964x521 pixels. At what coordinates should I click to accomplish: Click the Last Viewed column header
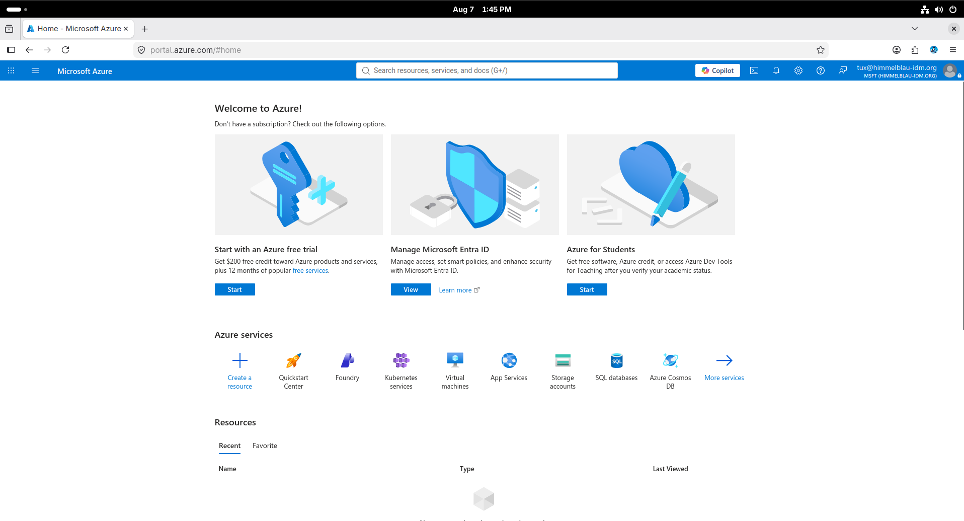point(671,469)
